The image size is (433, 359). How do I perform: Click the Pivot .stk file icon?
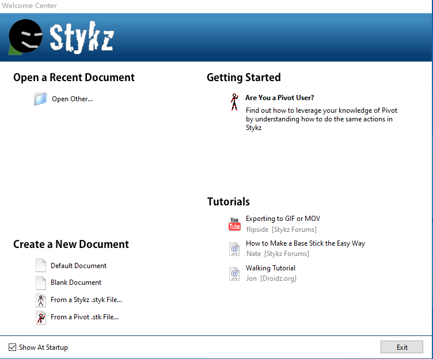41,318
